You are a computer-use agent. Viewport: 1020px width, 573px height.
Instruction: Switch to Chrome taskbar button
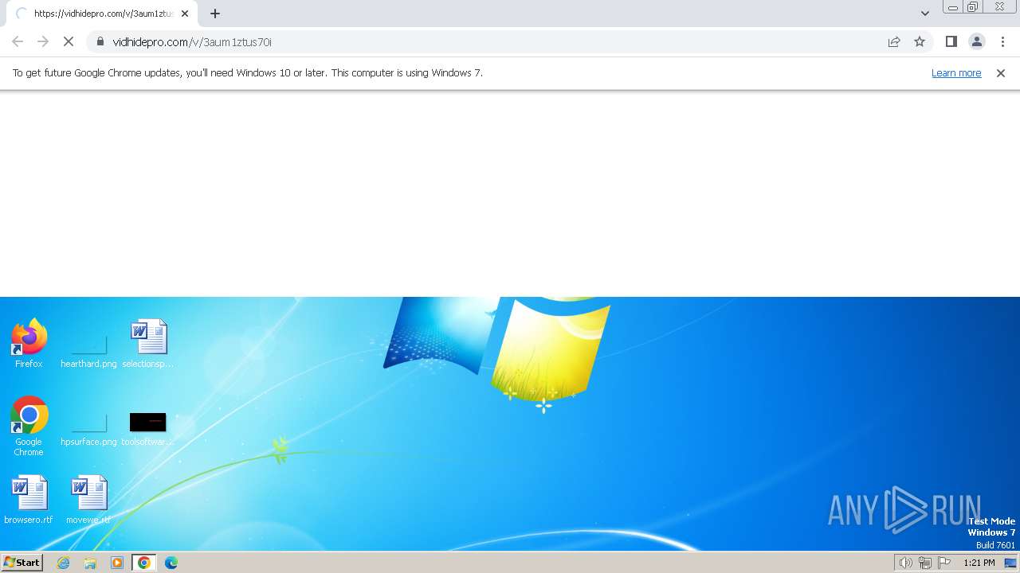click(144, 563)
